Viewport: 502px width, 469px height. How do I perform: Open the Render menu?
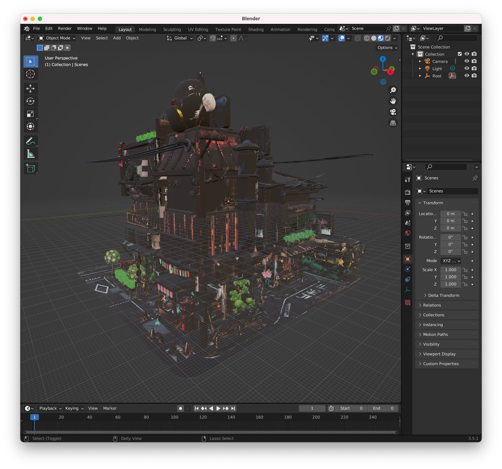coord(64,28)
